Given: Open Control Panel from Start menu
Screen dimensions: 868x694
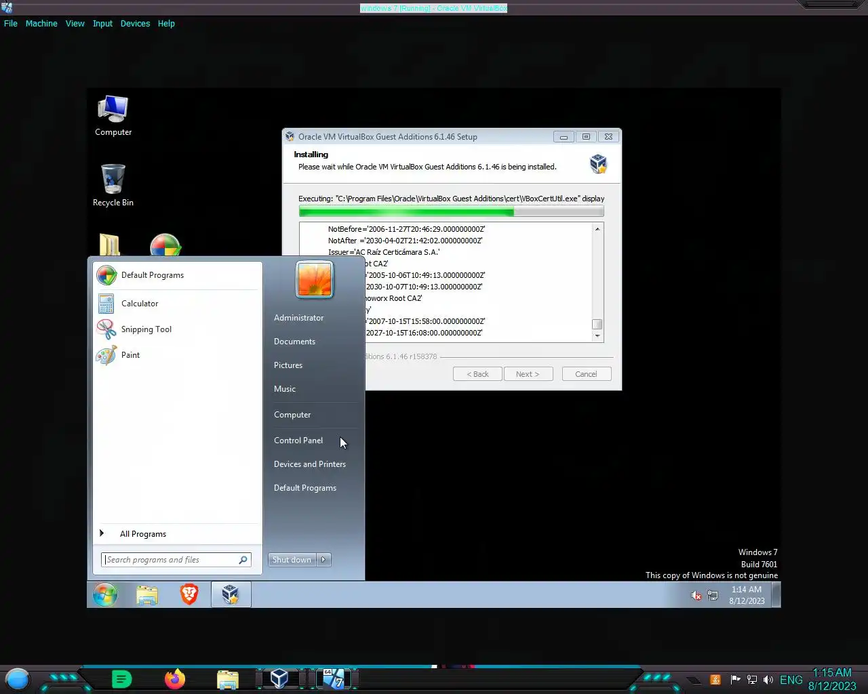Looking at the screenshot, I should tap(298, 441).
